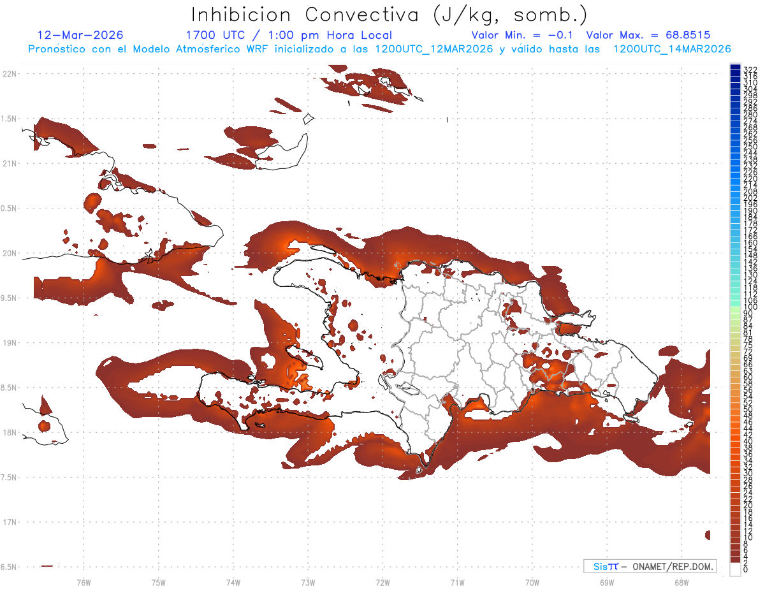Click the "322" colorbar value label
Image resolution: width=765 pixels, height=591 pixels.
tap(750, 69)
